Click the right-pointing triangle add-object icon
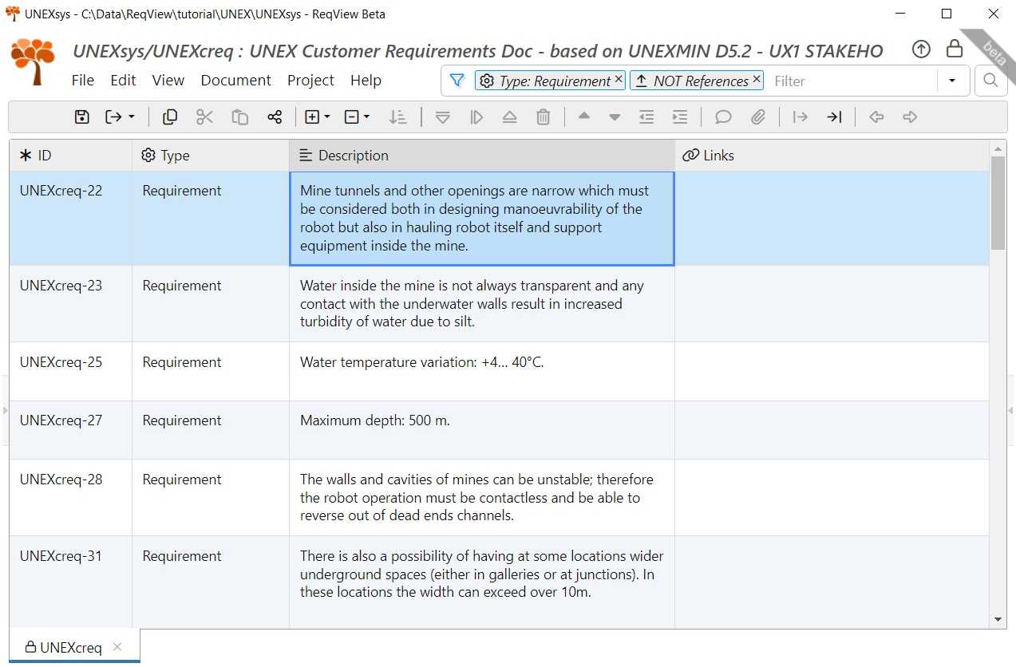The image size is (1016, 667). (x=476, y=117)
